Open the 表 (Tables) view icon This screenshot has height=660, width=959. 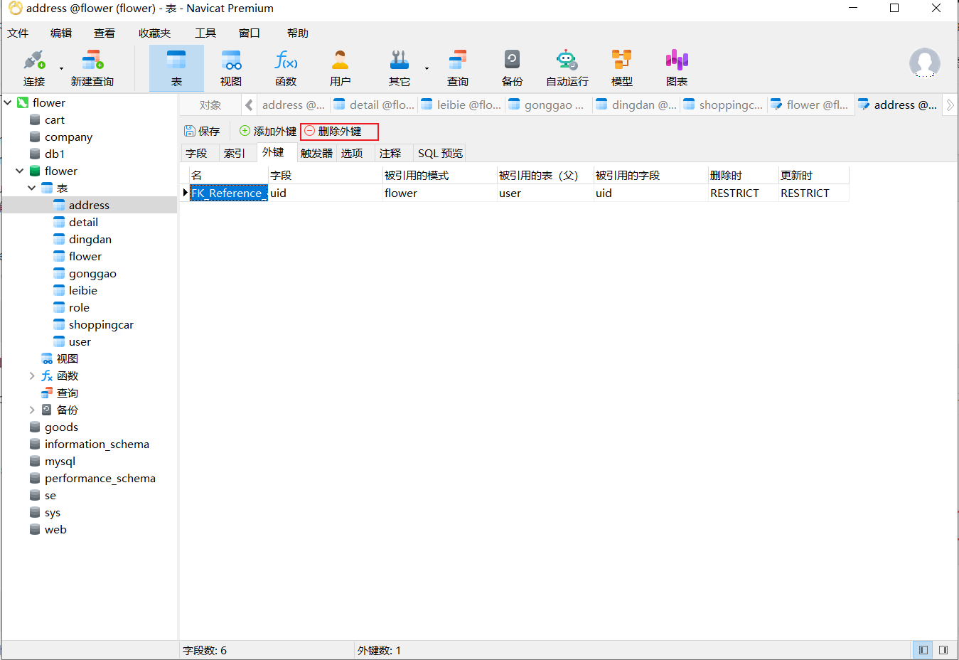tap(176, 68)
